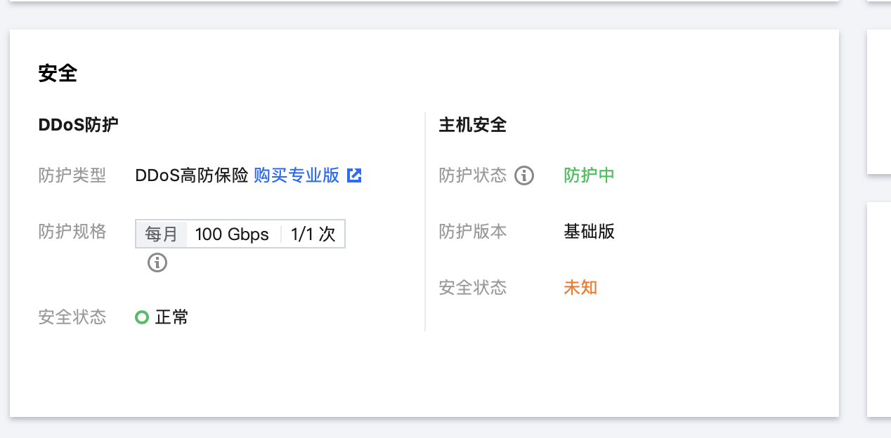
Task: Click the 防护规格 field label
Action: point(72,232)
